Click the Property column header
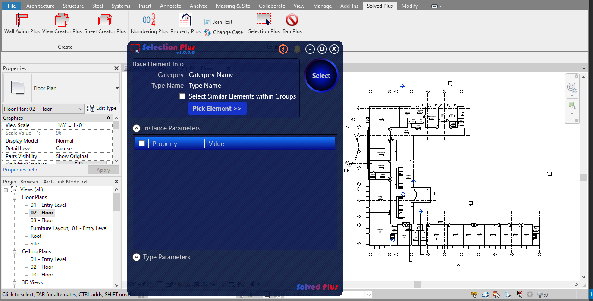593x301 pixels. click(177, 144)
